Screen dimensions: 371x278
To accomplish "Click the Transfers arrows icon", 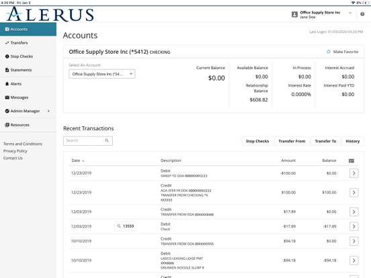I will click(7, 43).
